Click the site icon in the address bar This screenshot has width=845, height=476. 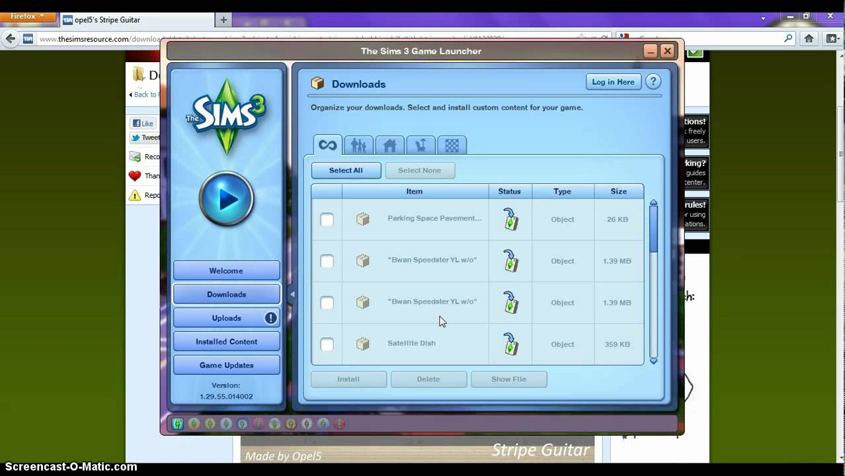[28, 38]
